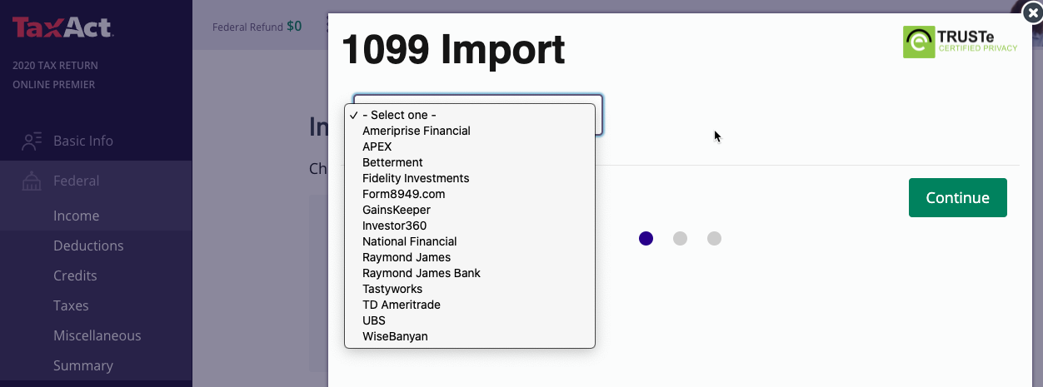Viewport: 1043px width, 387px height.
Task: Open the Credits sidebar item
Action: pos(75,275)
